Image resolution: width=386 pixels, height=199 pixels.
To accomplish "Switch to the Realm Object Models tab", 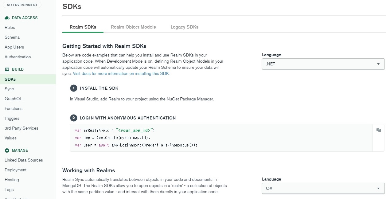I will 133,27.
